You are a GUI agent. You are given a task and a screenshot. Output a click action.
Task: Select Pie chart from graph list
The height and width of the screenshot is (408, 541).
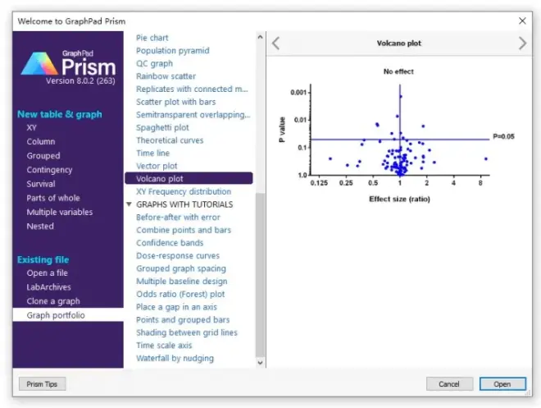(x=152, y=38)
